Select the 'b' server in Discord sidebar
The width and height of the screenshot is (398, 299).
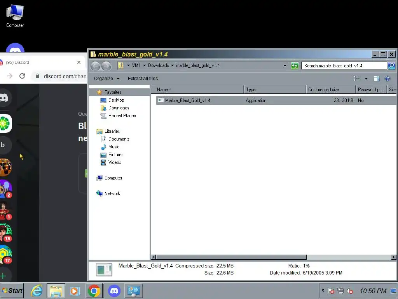point(4,145)
